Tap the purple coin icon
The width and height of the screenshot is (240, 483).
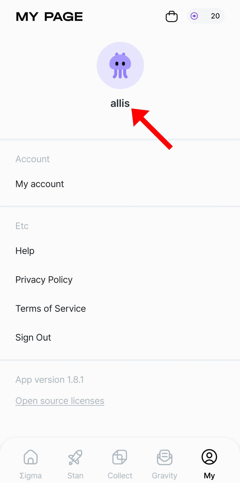coord(194,16)
